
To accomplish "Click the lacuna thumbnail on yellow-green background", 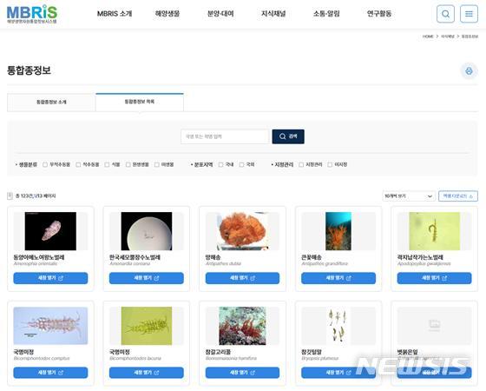I will [x=147, y=326].
